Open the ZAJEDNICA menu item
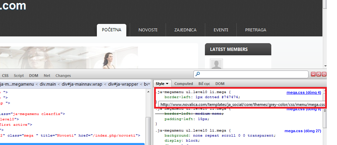The height and width of the screenshot is (145, 337). pyautogui.click(x=185, y=30)
